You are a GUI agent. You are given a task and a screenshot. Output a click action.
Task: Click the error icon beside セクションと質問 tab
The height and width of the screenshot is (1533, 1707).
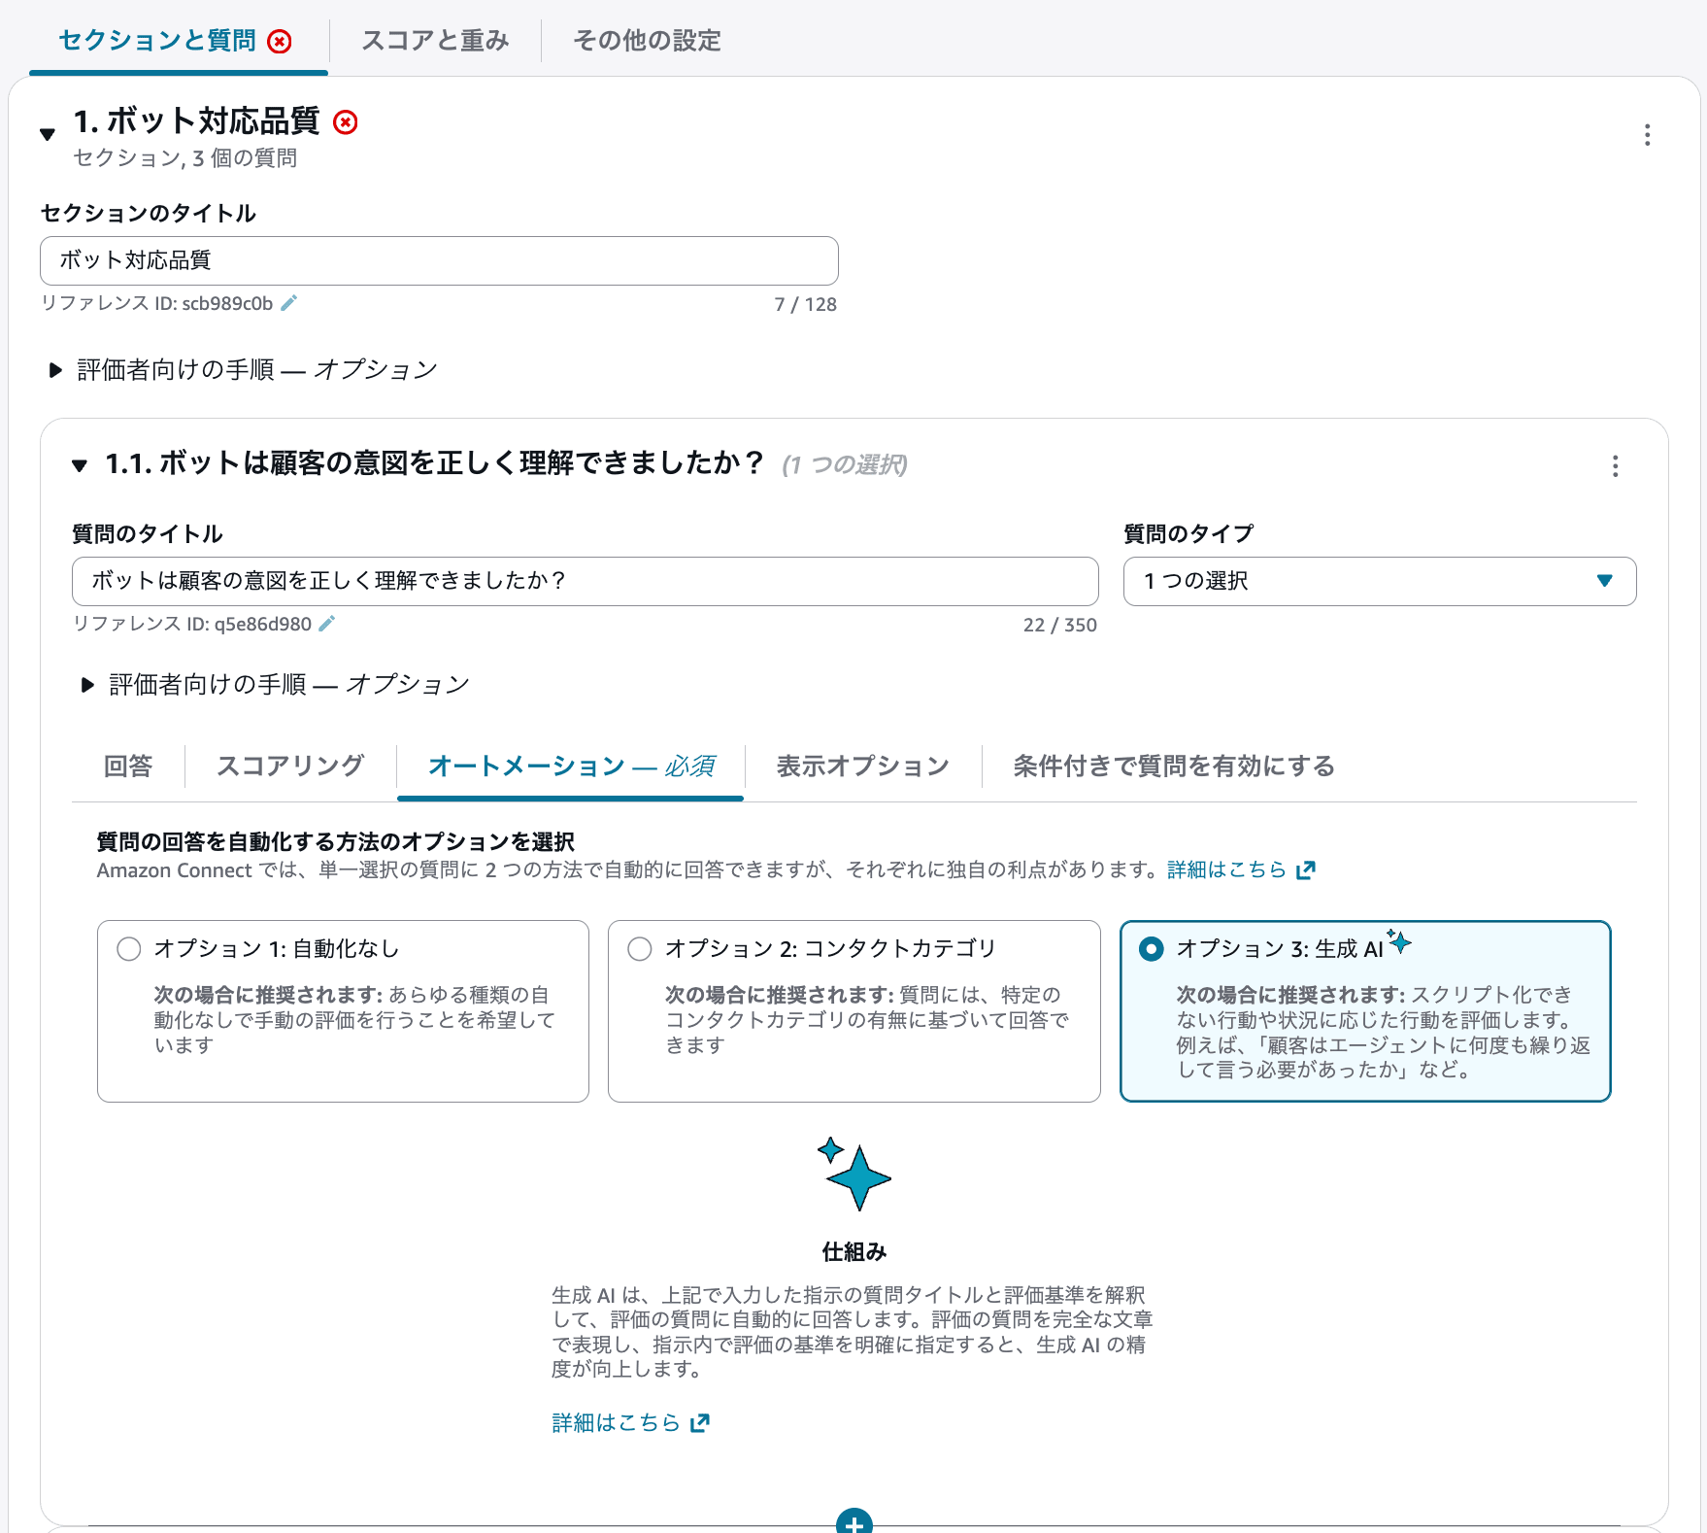(280, 41)
